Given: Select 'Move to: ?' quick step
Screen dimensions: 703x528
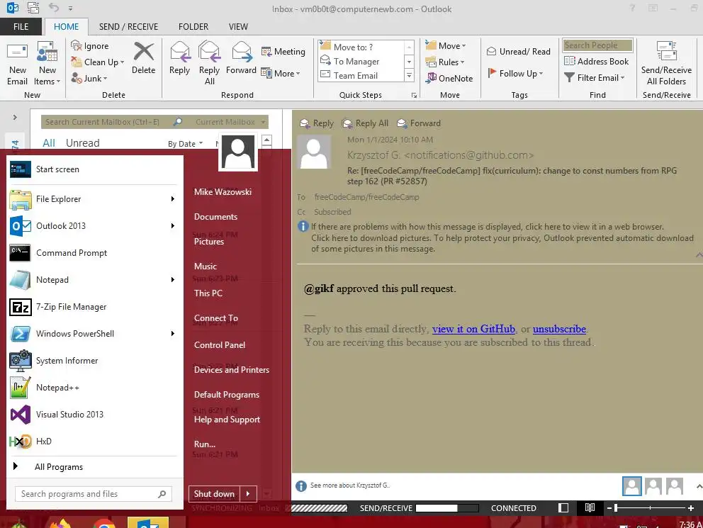Looking at the screenshot, I should tap(361, 47).
